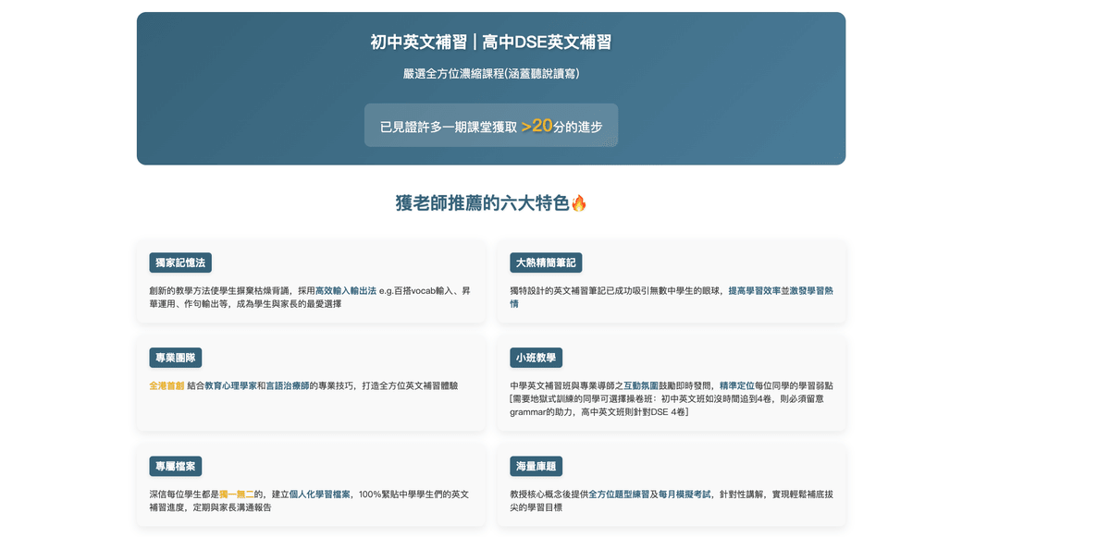Click the 專屬檔案 tag label

(176, 467)
